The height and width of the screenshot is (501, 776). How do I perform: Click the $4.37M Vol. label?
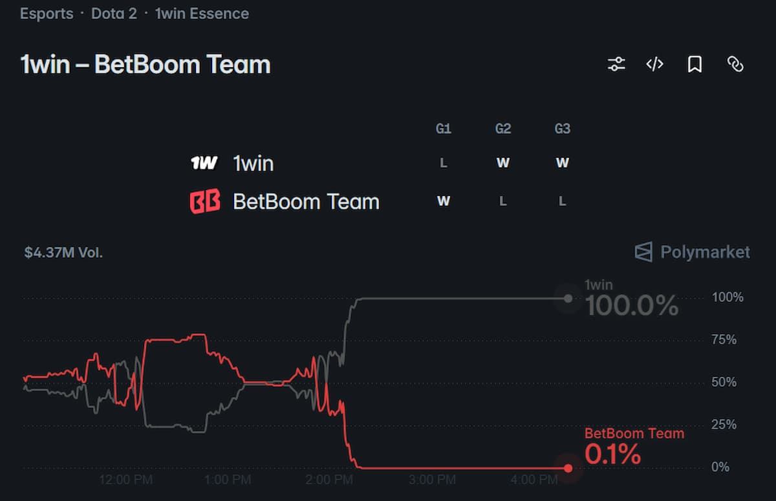(63, 252)
